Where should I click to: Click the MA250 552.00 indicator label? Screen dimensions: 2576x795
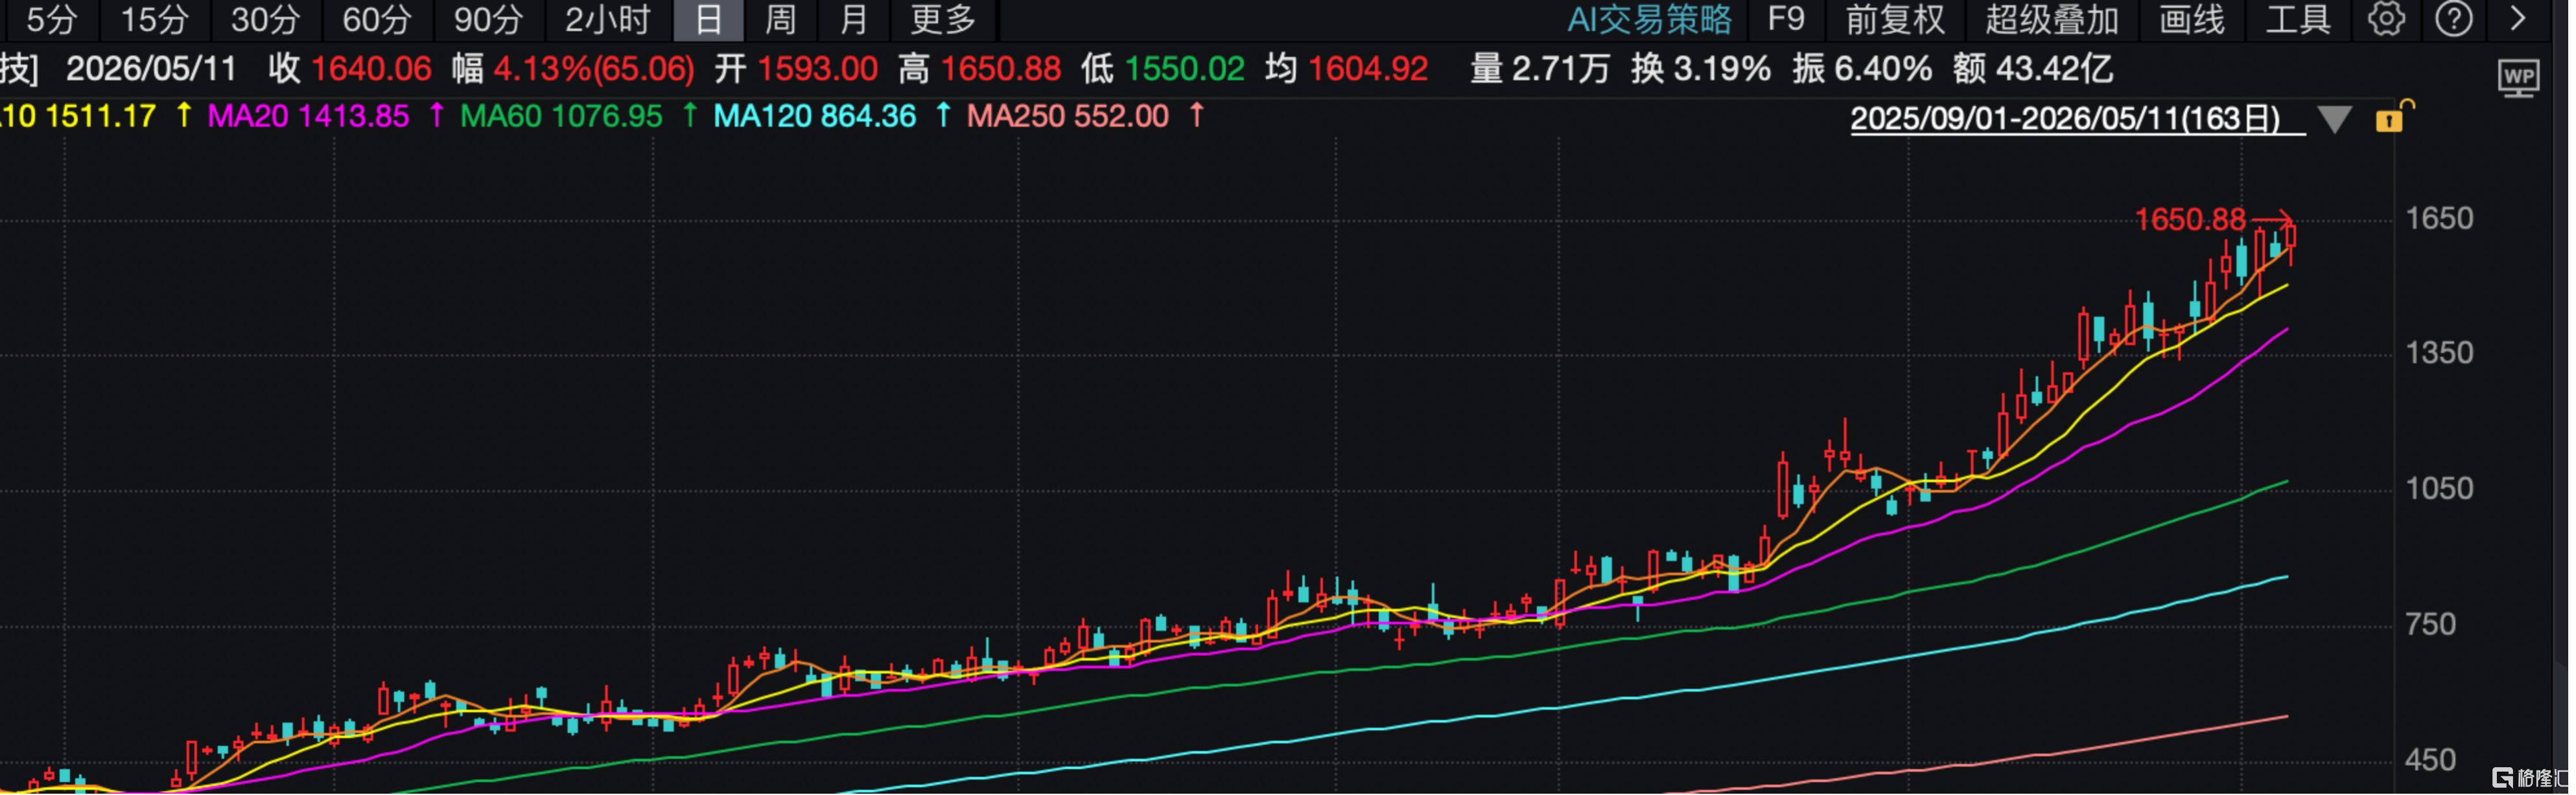[x=1067, y=116]
